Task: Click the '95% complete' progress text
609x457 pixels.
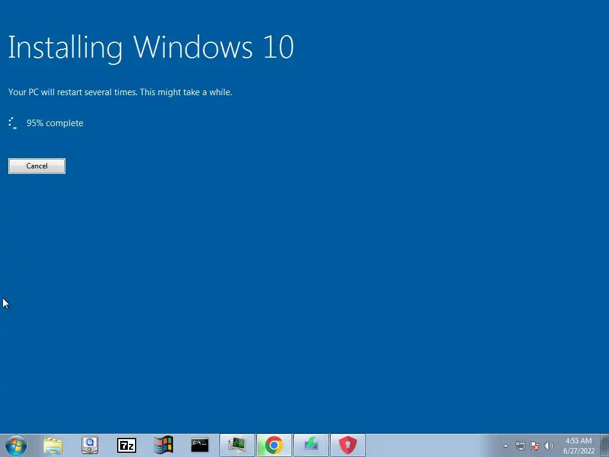Action: pyautogui.click(x=55, y=123)
